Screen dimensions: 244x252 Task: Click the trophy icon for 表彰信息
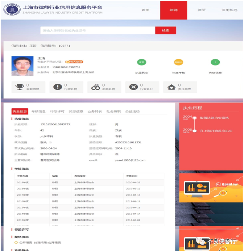(x=20, y=87)
